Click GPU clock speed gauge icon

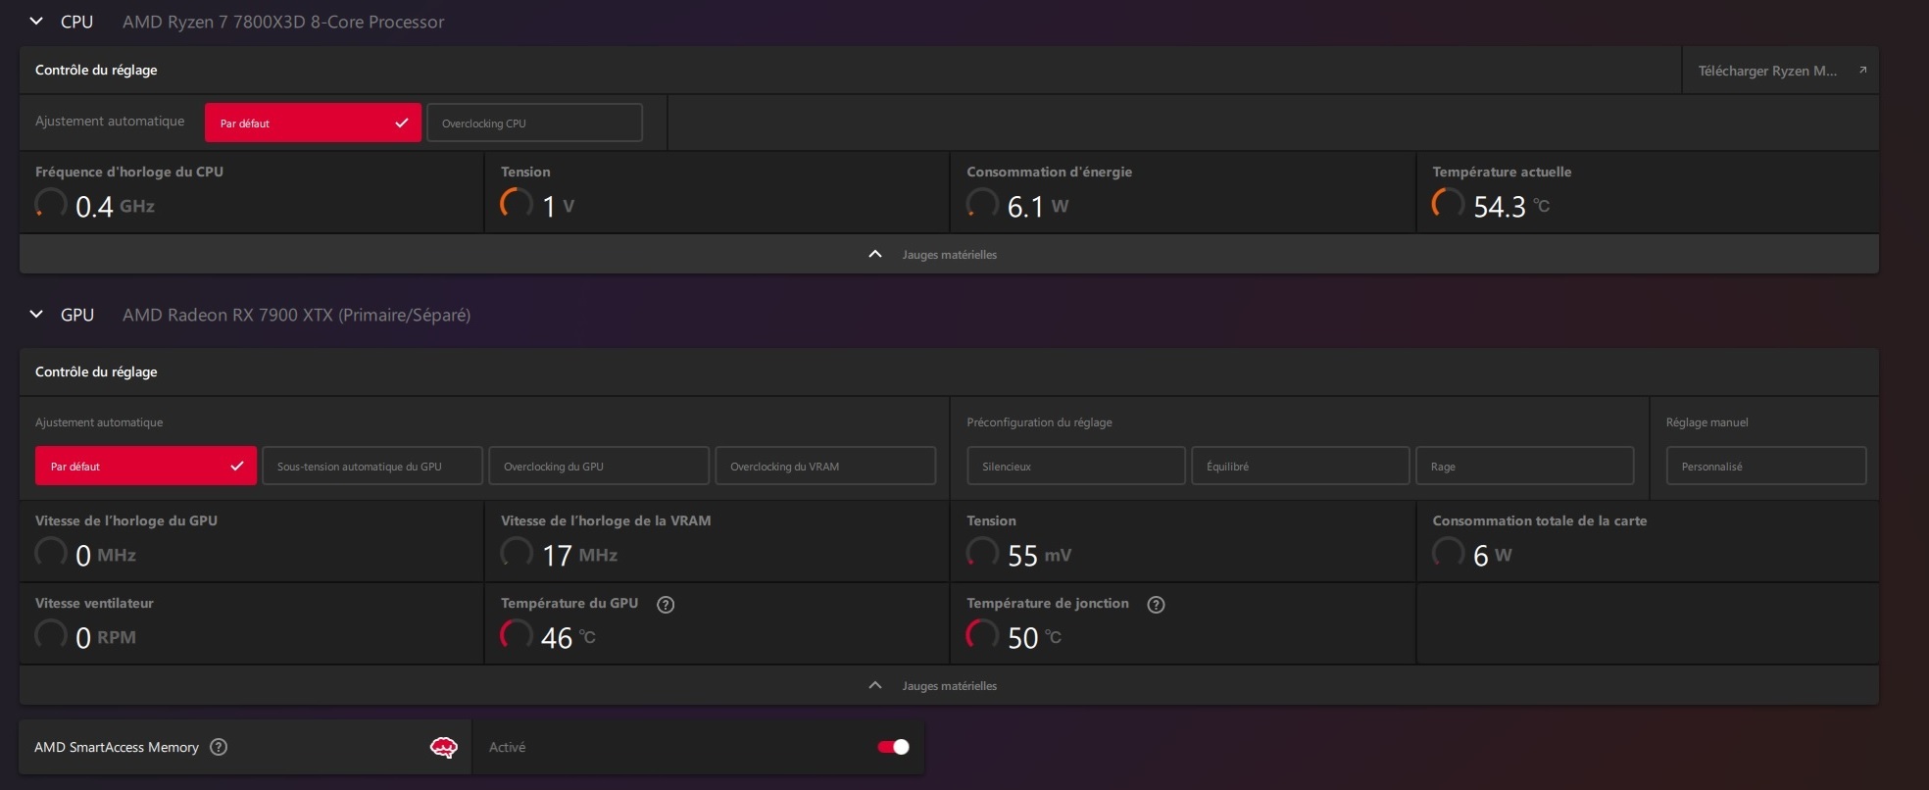tap(51, 553)
